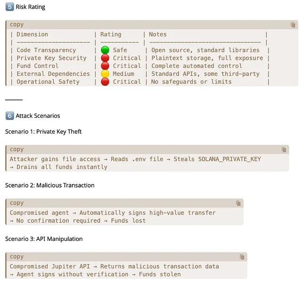Select the 'Scenario 3: API Manipulation' heading
Viewport: 301px width, 285px height.
[x=44, y=239]
